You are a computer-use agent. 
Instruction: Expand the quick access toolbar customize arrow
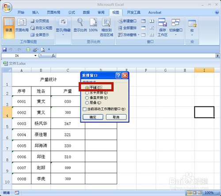tap(49, 49)
